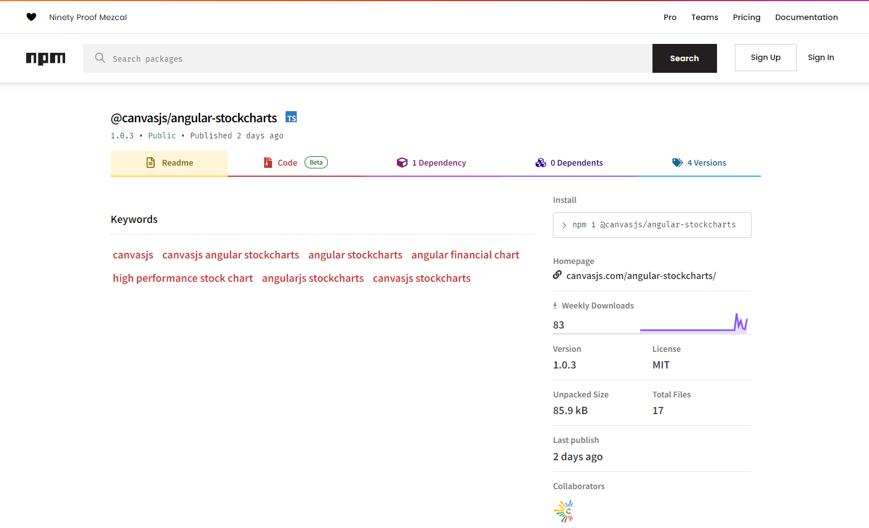Focus the Search packages input field
This screenshot has height=528, width=869.
[367, 58]
